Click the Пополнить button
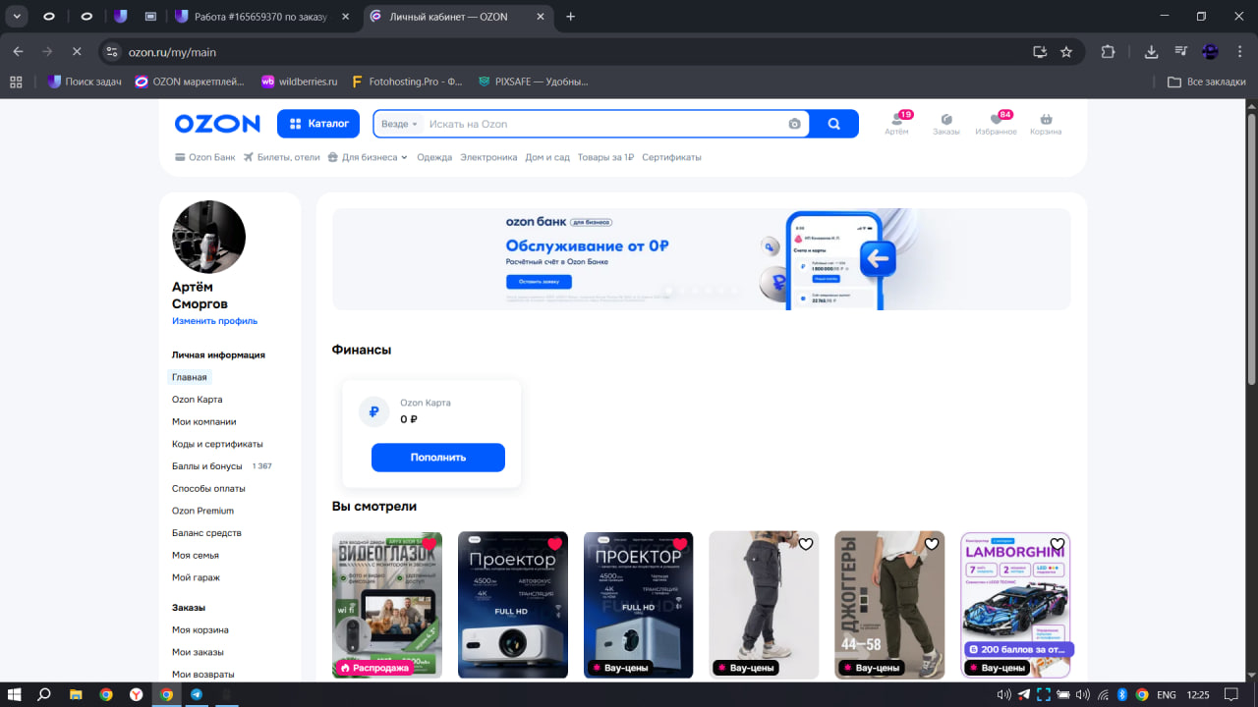 point(438,458)
